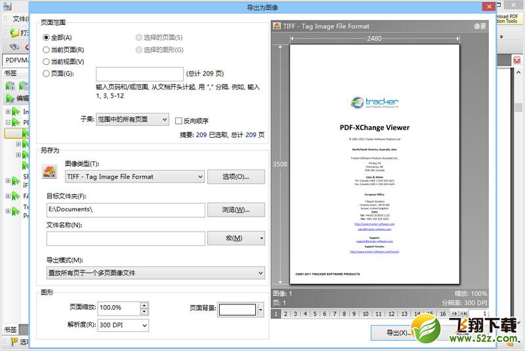
Task: Switch the preview to page tab 8
Action: pyautogui.click(x=344, y=314)
